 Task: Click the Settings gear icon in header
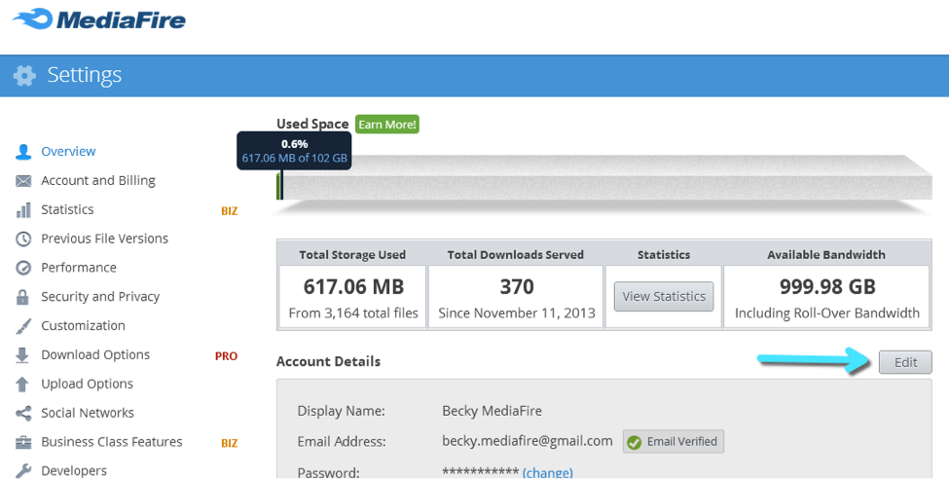pyautogui.click(x=24, y=76)
